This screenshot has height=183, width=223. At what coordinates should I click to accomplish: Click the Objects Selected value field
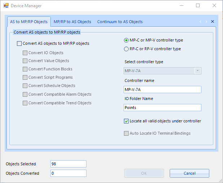pyautogui.click(x=68, y=164)
